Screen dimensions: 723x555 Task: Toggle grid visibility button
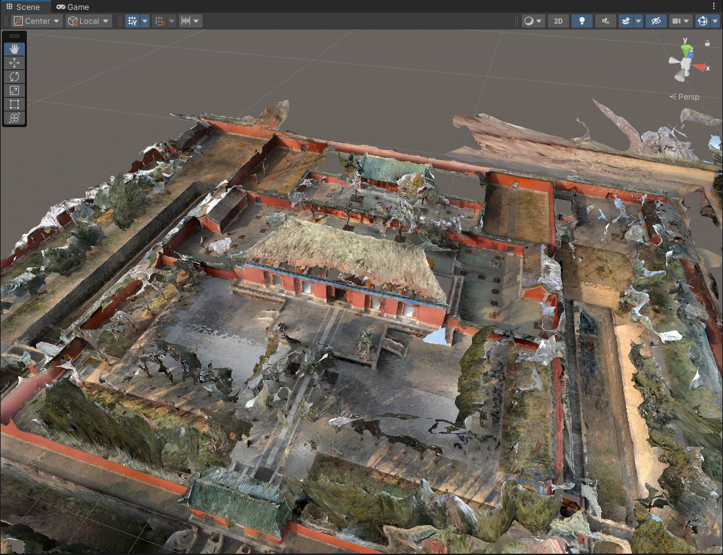click(132, 21)
